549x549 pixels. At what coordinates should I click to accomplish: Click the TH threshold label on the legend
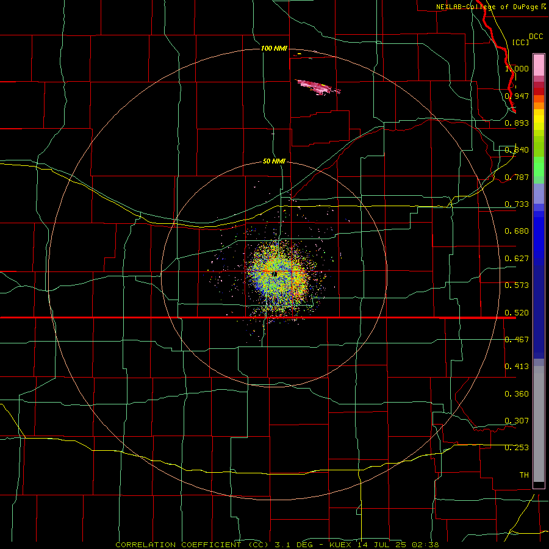pyautogui.click(x=524, y=475)
